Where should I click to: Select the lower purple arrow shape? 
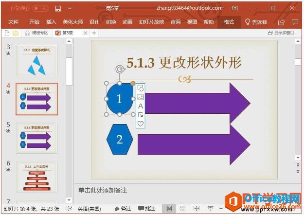194,144
